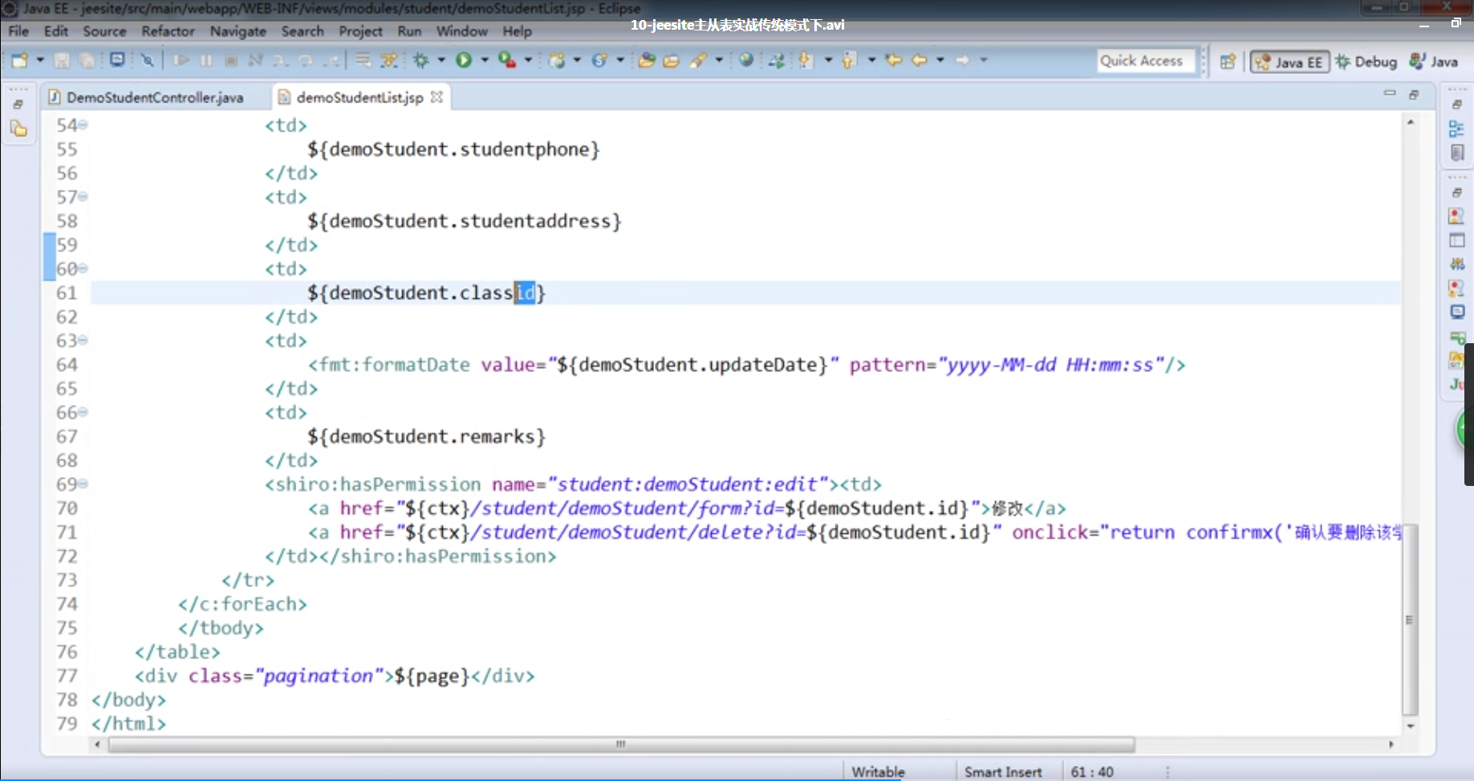
Task: Open the File menu
Action: coord(18,31)
